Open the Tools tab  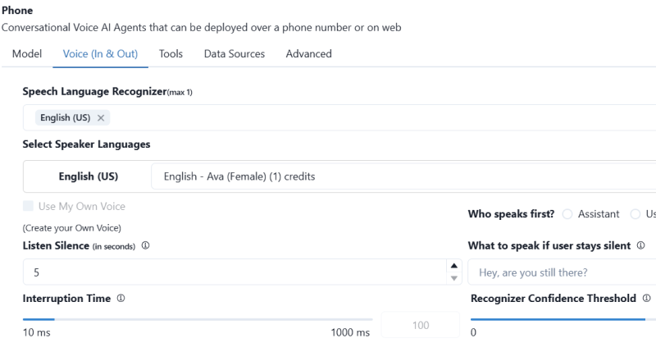[171, 54]
